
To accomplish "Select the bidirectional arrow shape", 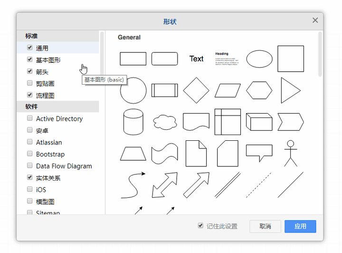I will pos(164,185).
